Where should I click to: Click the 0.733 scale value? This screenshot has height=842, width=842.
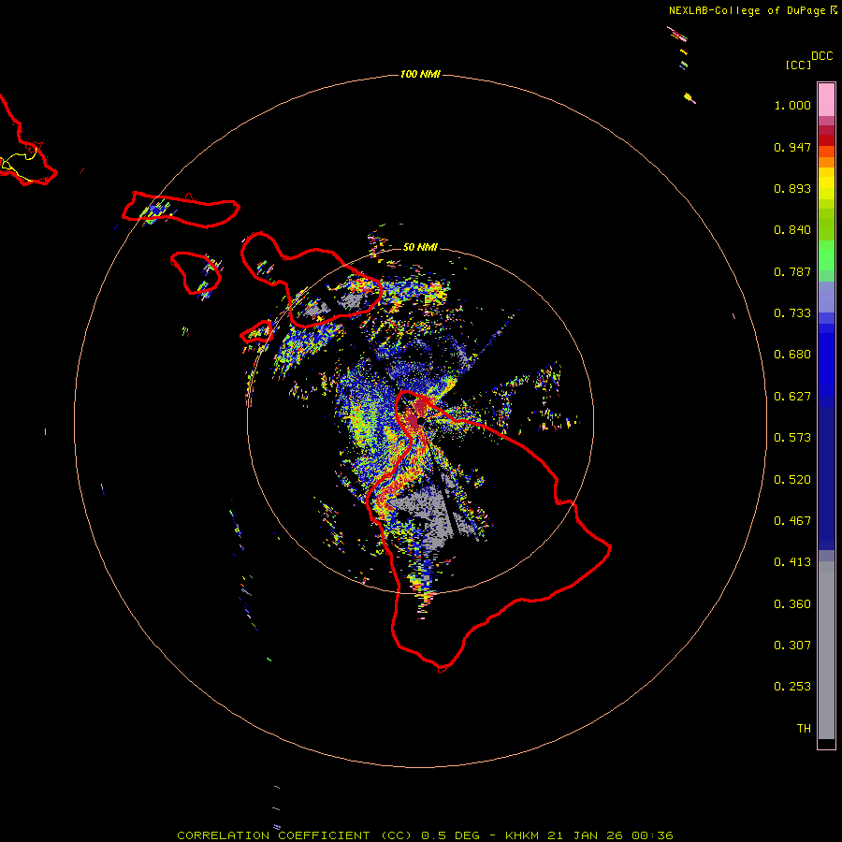click(x=792, y=313)
